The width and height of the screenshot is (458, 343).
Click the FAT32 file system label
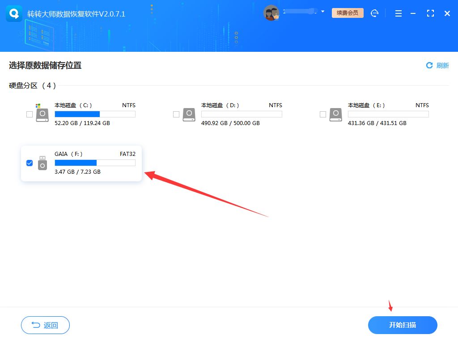(x=127, y=154)
